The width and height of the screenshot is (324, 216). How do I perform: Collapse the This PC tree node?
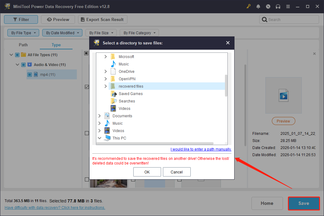[99, 138]
